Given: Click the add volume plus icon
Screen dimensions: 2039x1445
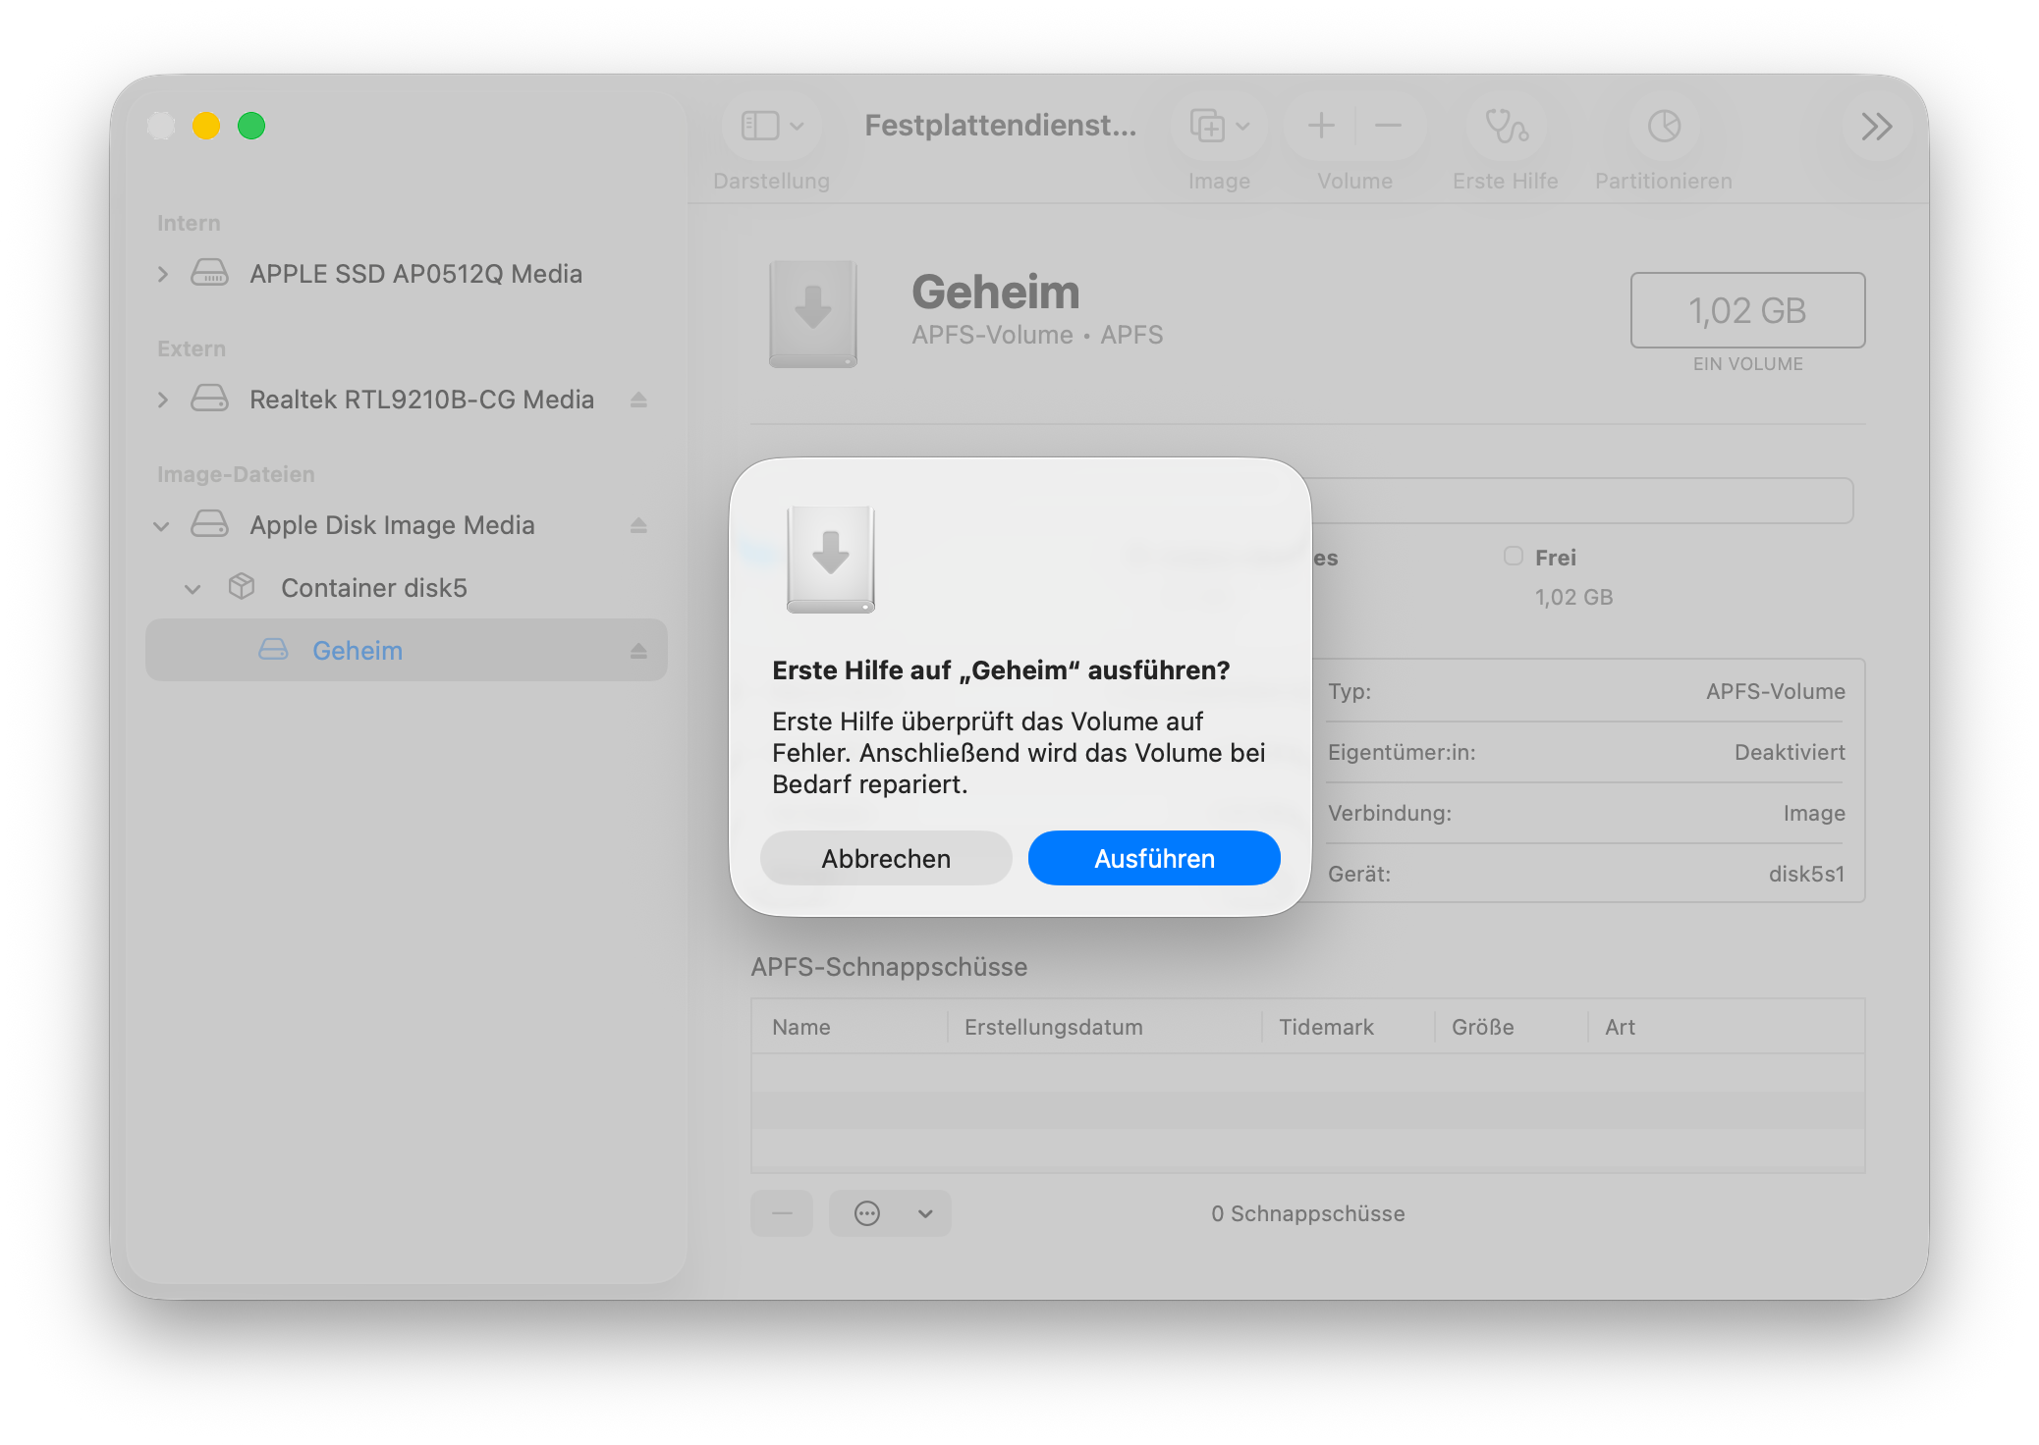Looking at the screenshot, I should click(x=1321, y=126).
